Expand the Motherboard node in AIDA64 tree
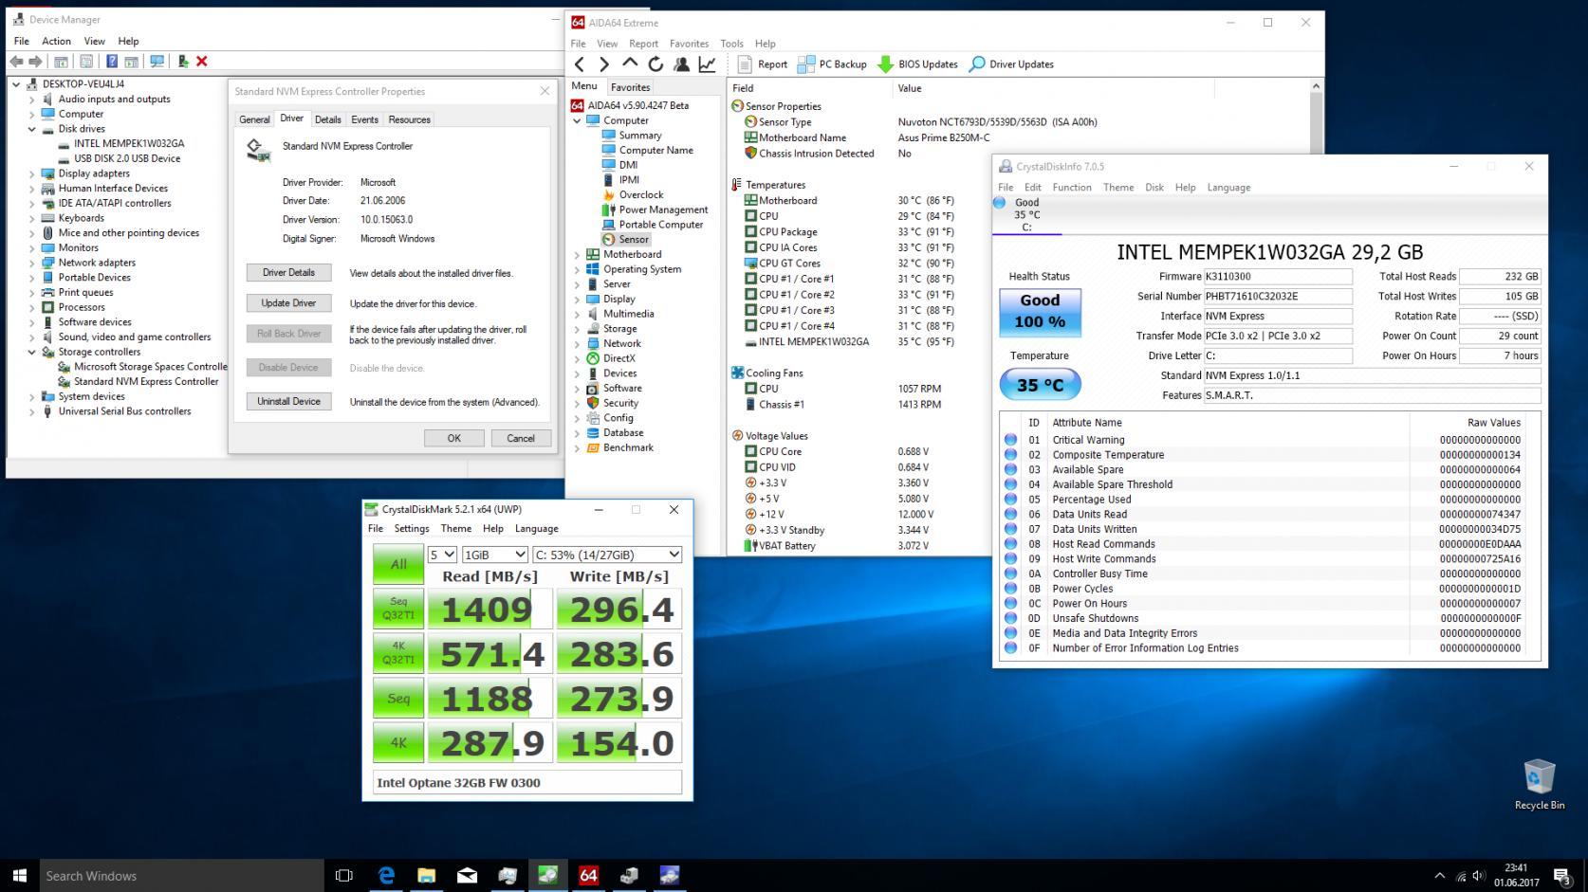The width and height of the screenshot is (1588, 892). 577,255
